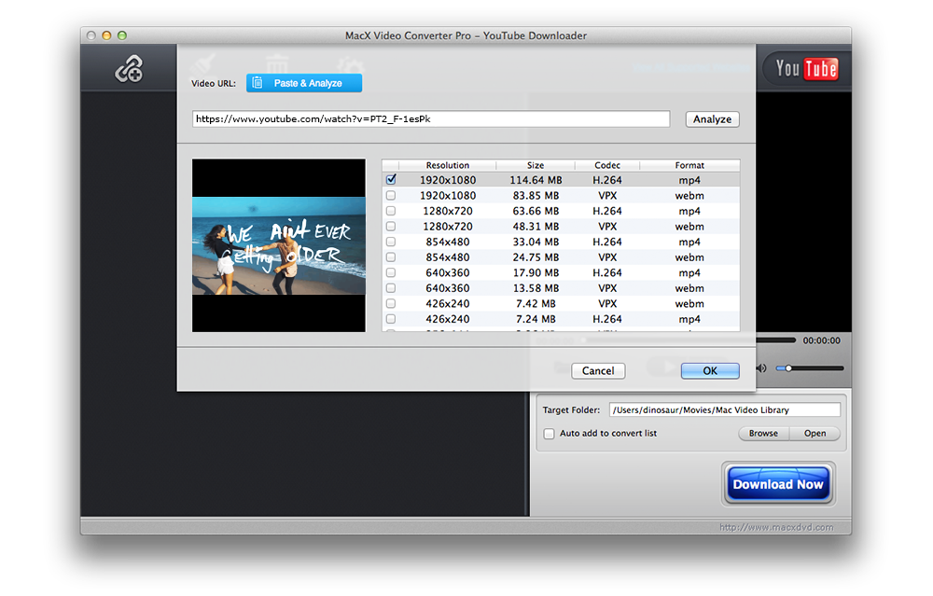
Task: Select the 1280x720 mp4 checkbox
Action: [391, 211]
